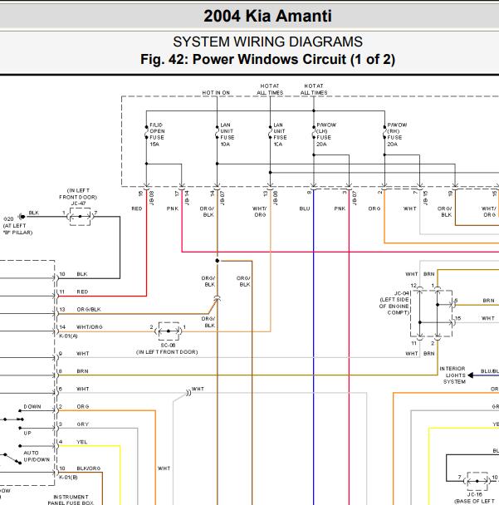Click the 'K-01(B)' connector label
Image resolution: width=499 pixels, height=505 pixels.
click(68, 478)
